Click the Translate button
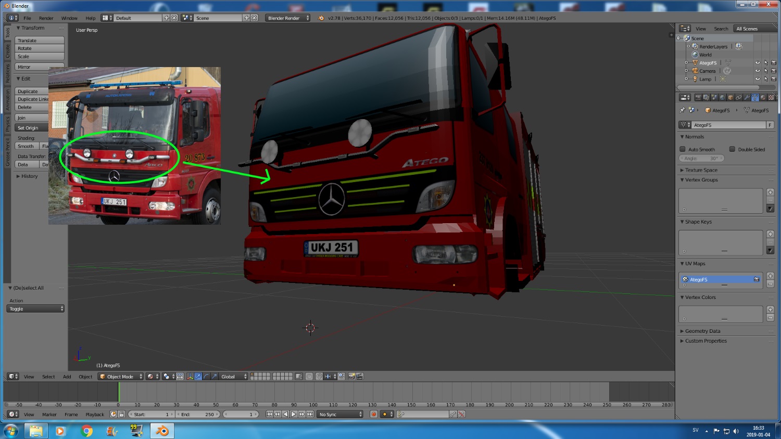The image size is (781, 439). pyautogui.click(x=40, y=40)
